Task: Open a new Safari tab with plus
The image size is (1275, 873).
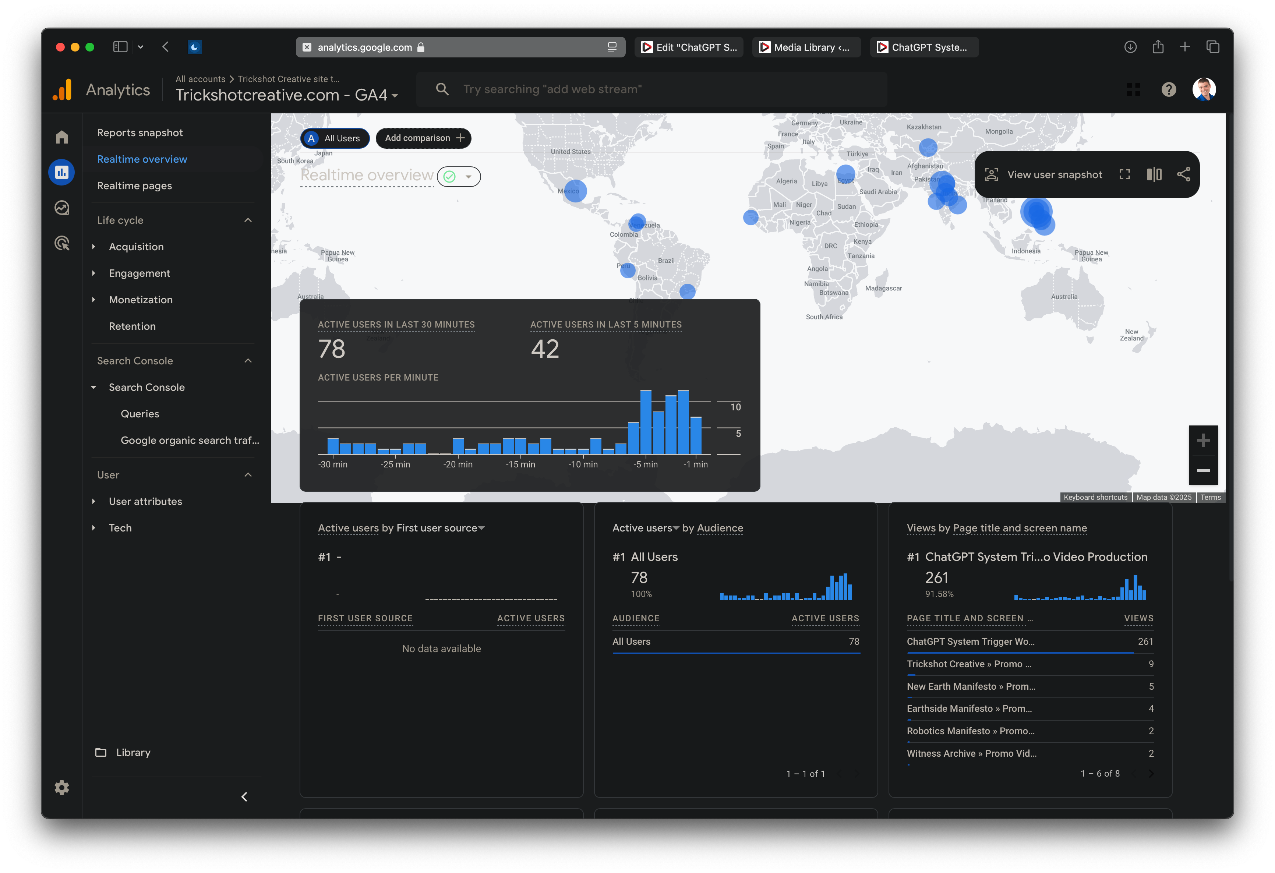Action: click(x=1185, y=47)
